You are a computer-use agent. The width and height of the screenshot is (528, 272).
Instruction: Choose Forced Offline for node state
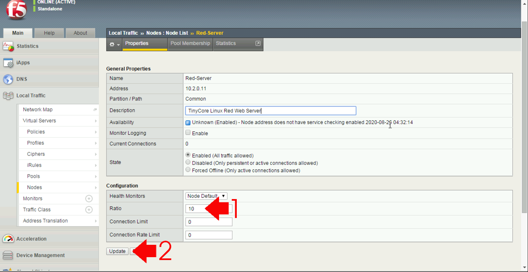[x=188, y=169]
